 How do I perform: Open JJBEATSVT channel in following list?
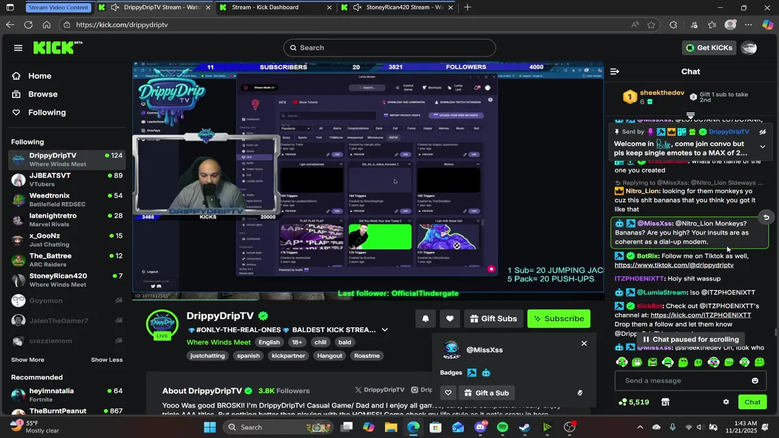tap(67, 180)
